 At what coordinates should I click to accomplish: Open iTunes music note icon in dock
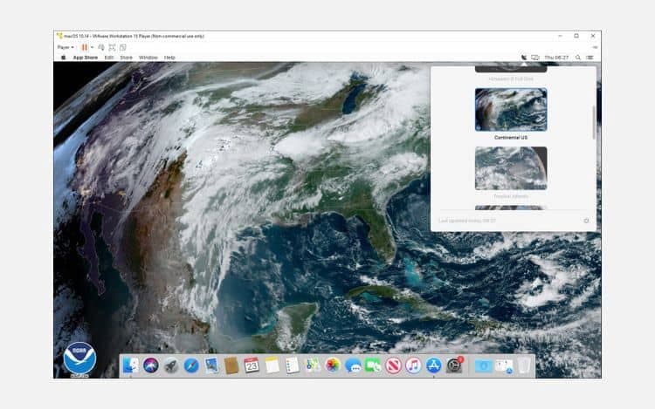[x=413, y=365]
